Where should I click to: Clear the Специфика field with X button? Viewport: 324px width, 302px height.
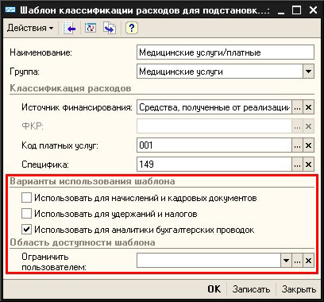click(308, 165)
